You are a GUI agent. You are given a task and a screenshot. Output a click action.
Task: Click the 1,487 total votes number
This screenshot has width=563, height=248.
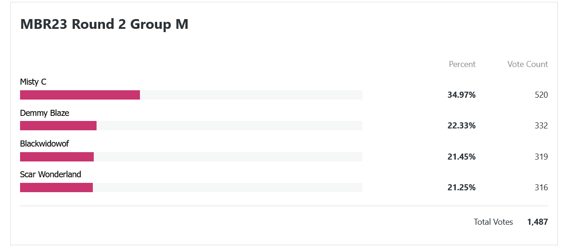[x=537, y=222]
